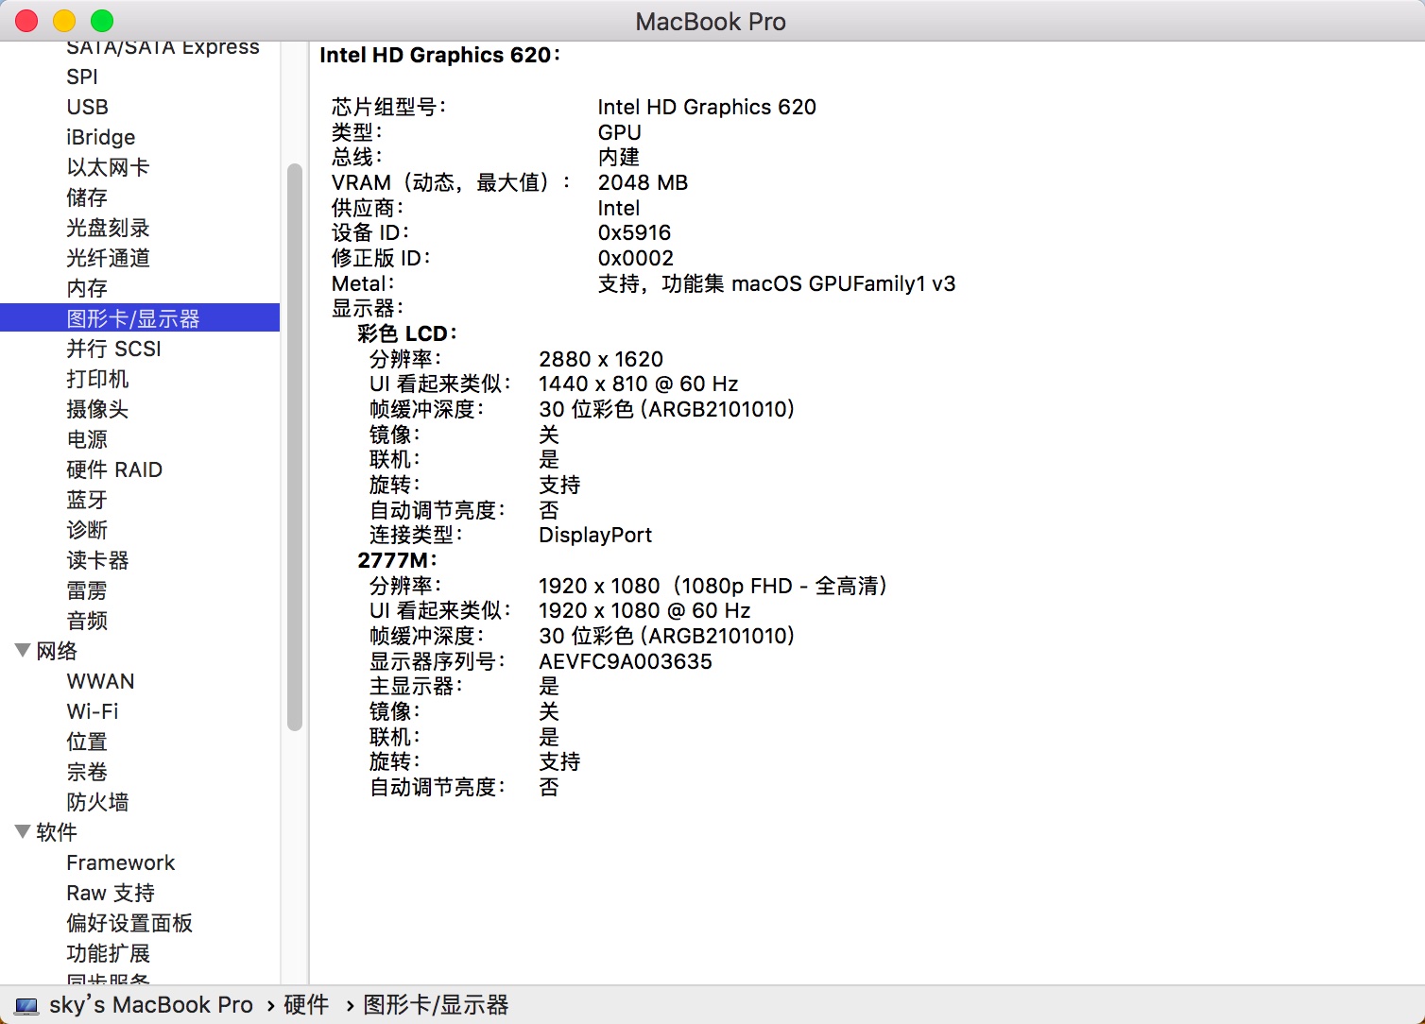Viewport: 1425px width, 1024px height.
Task: Click 图形卡/显示器 in the path bar
Action: pos(436,1005)
